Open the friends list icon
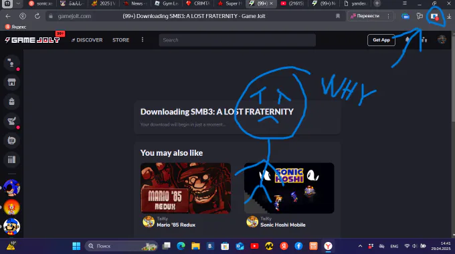 424,39
